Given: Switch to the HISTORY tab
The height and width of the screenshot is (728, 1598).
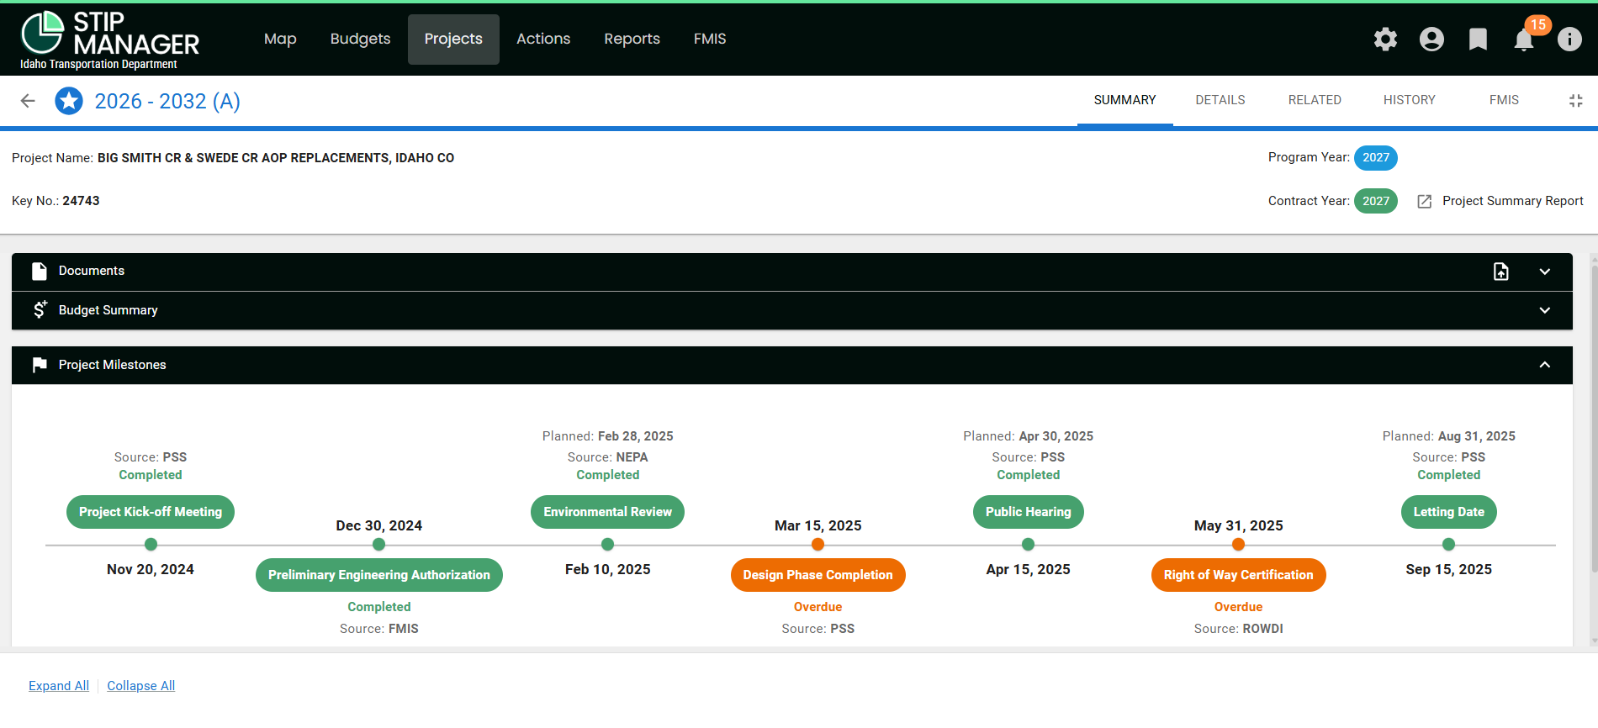Looking at the screenshot, I should [1410, 100].
